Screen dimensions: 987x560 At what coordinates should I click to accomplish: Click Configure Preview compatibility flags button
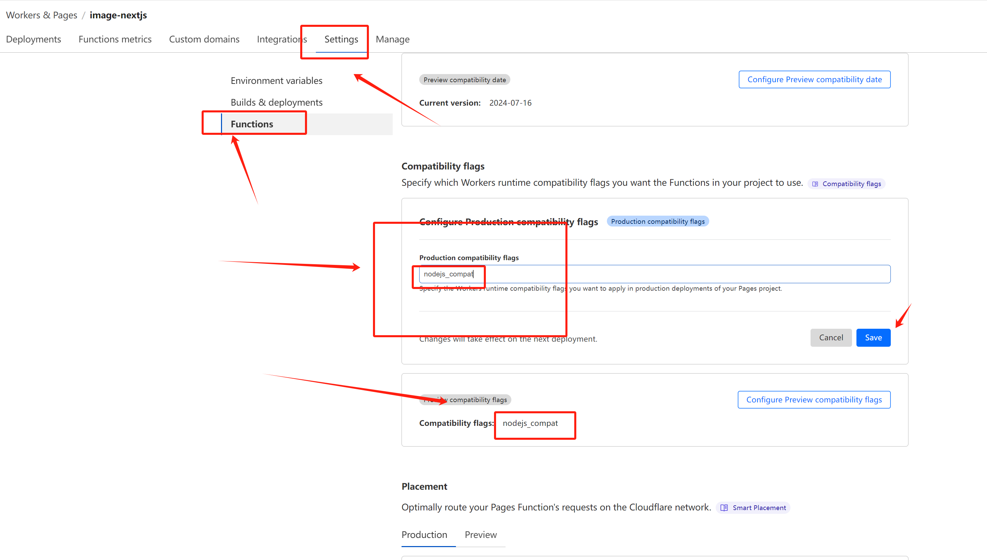(x=814, y=400)
